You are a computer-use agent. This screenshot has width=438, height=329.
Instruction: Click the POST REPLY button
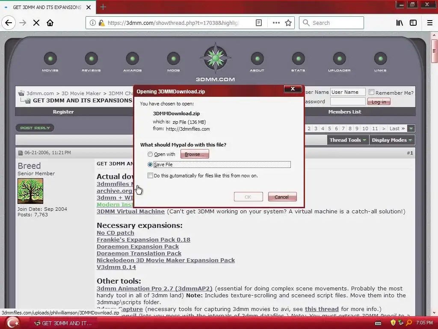(x=35, y=128)
